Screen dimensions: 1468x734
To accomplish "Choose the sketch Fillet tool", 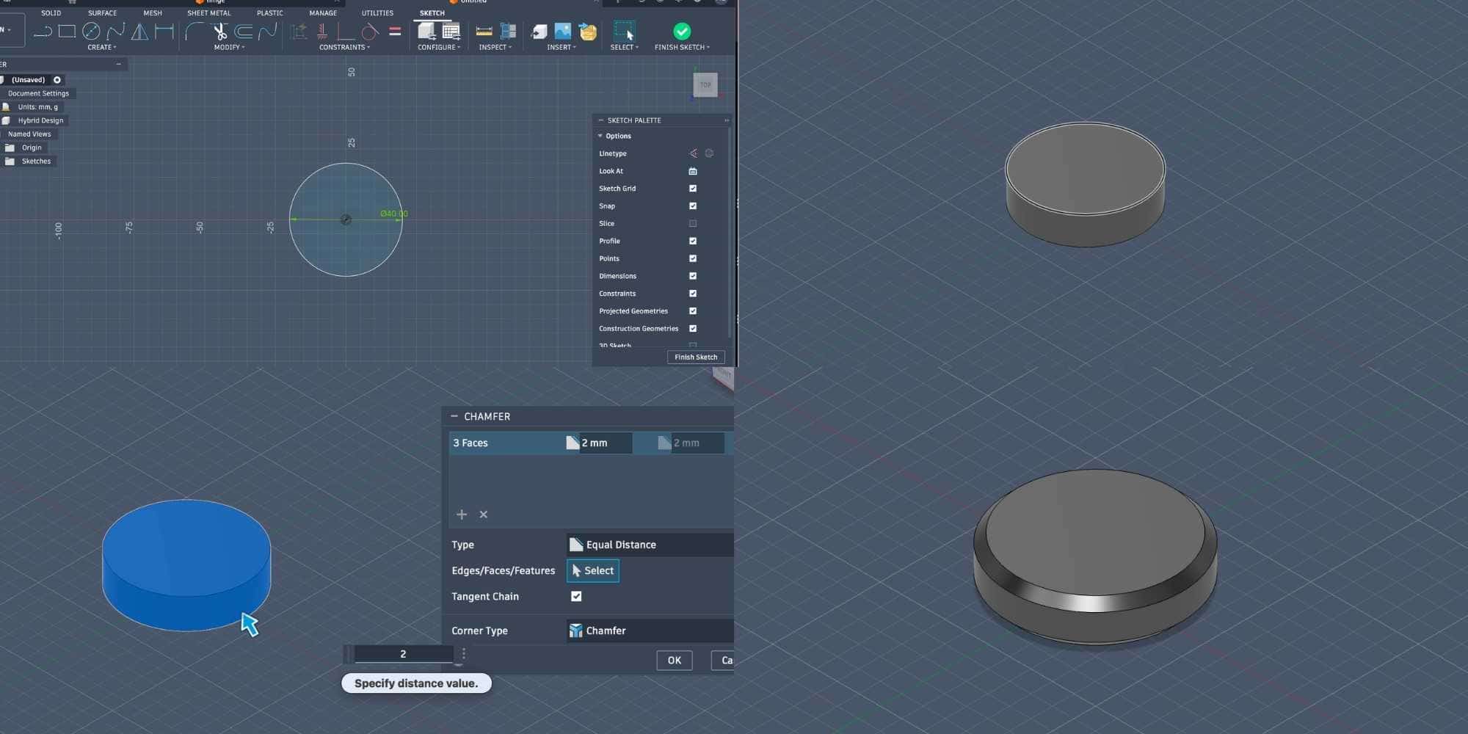I will point(194,32).
